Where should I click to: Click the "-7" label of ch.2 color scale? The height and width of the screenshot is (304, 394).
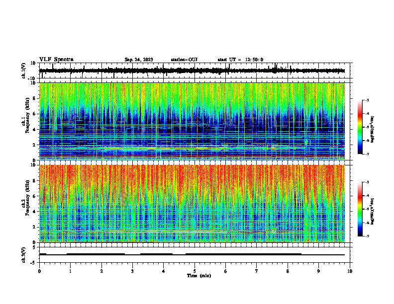(367, 236)
